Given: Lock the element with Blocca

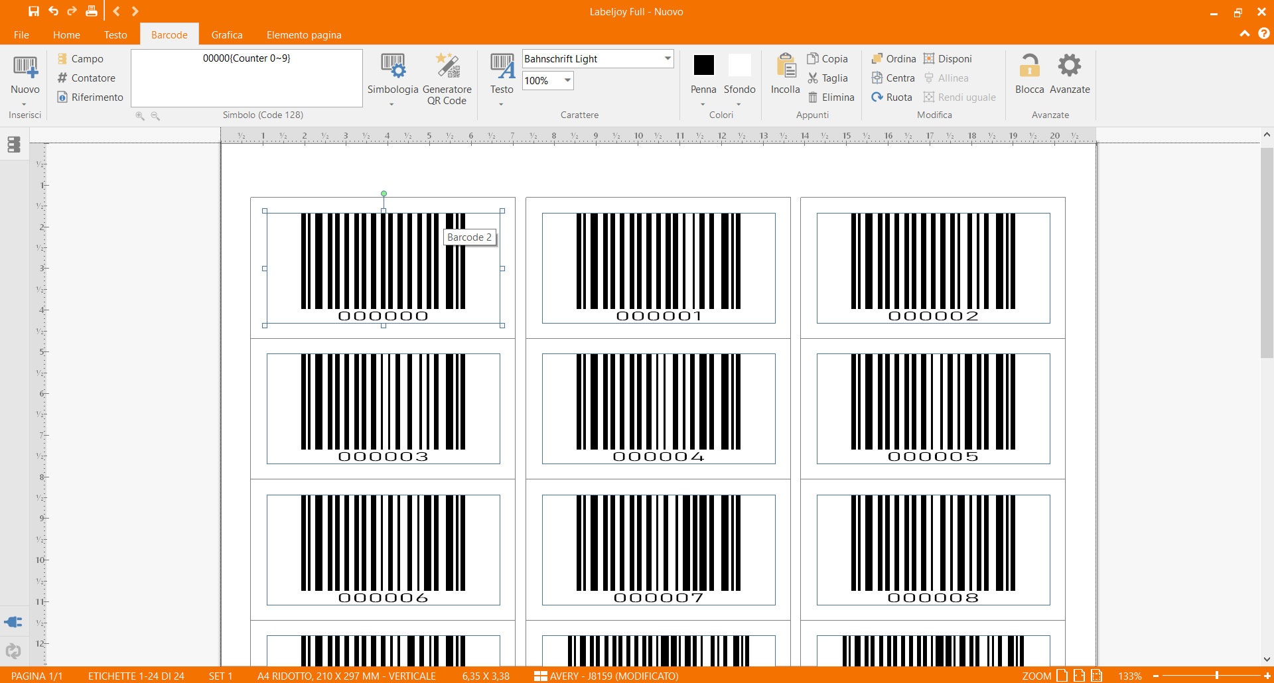Looking at the screenshot, I should [x=1030, y=74].
